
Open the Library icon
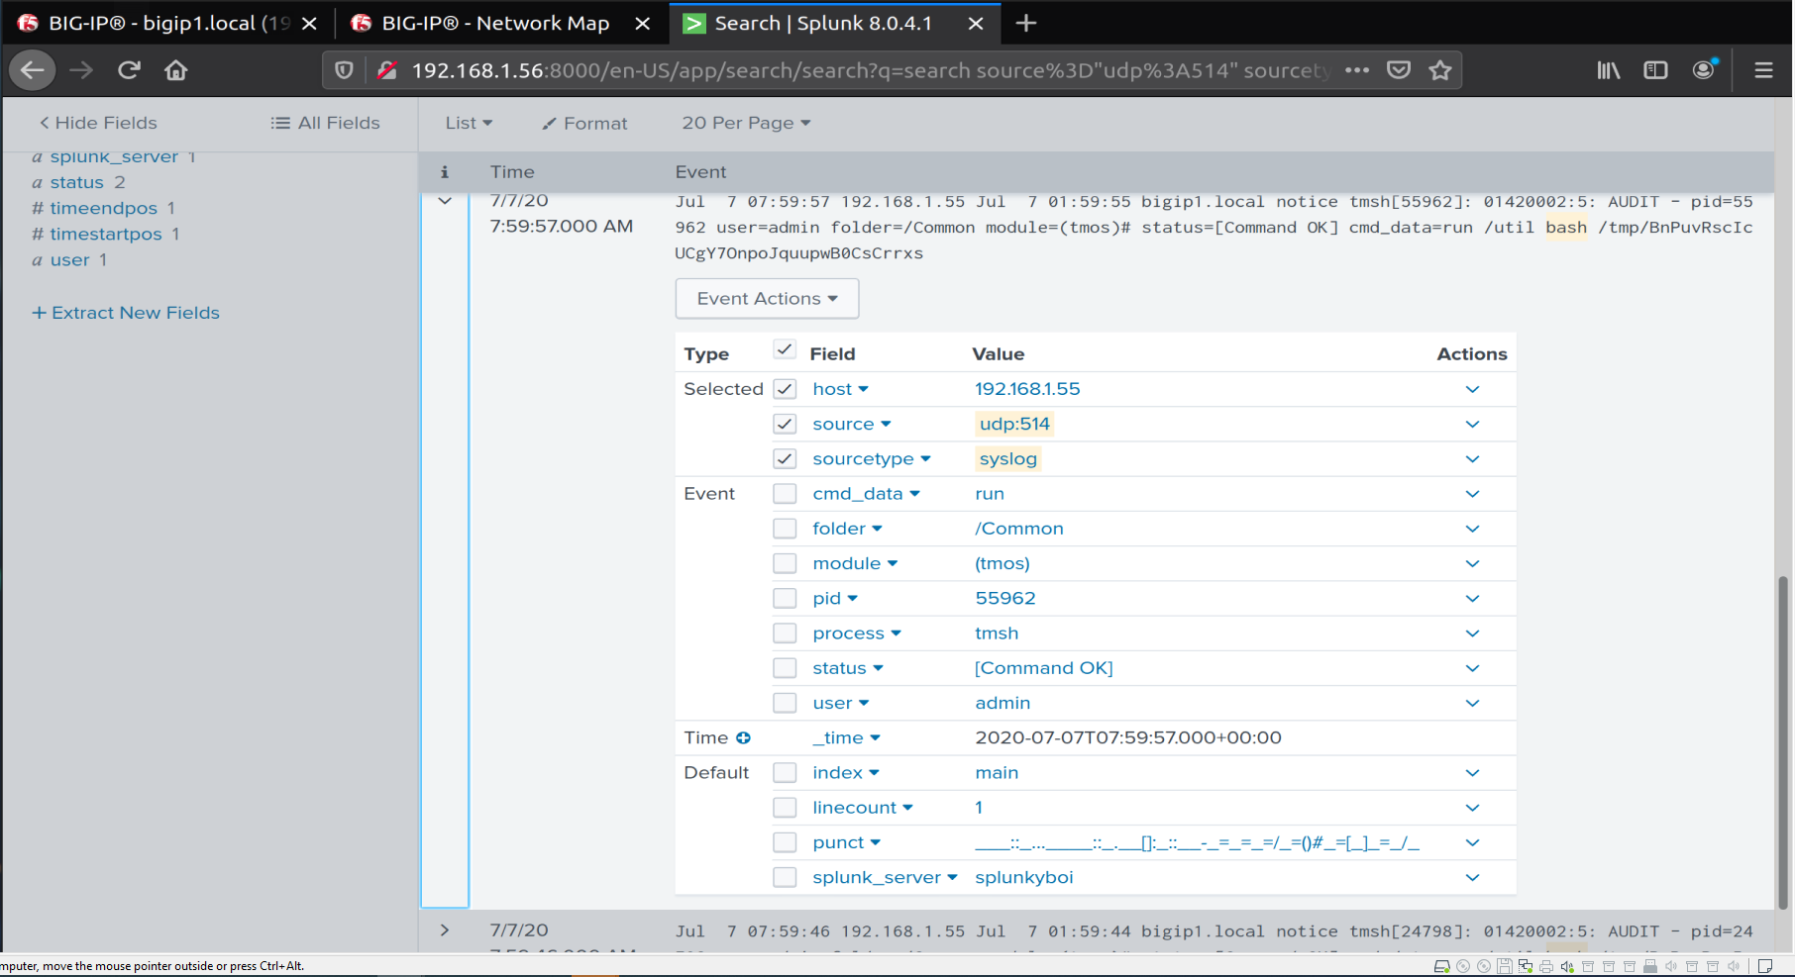[1609, 70]
